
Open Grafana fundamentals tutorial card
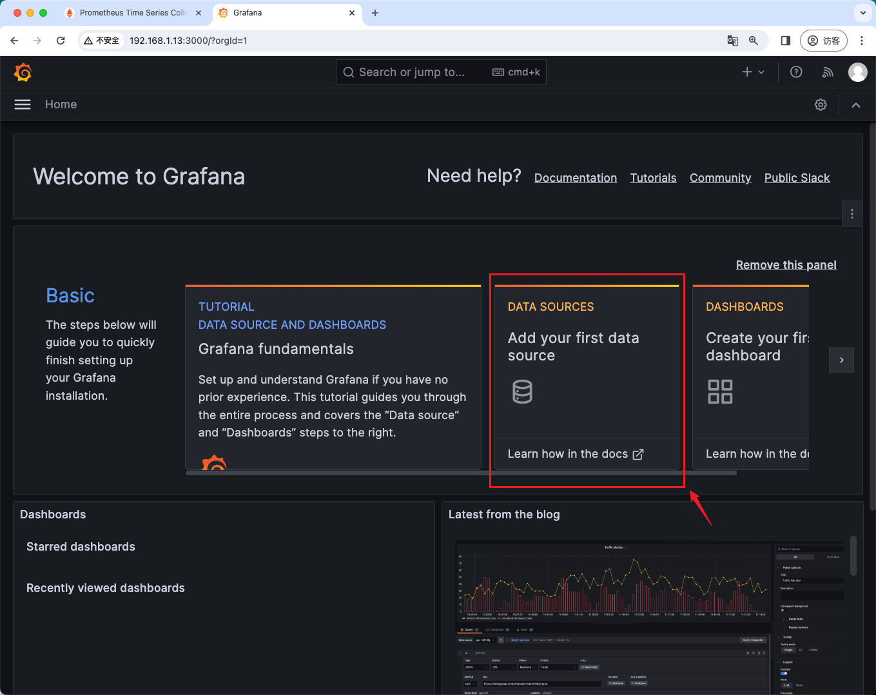pos(333,377)
